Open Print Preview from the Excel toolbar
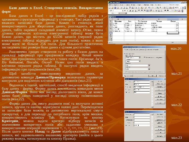This screenshot has height=142, width=189. [127, 8]
